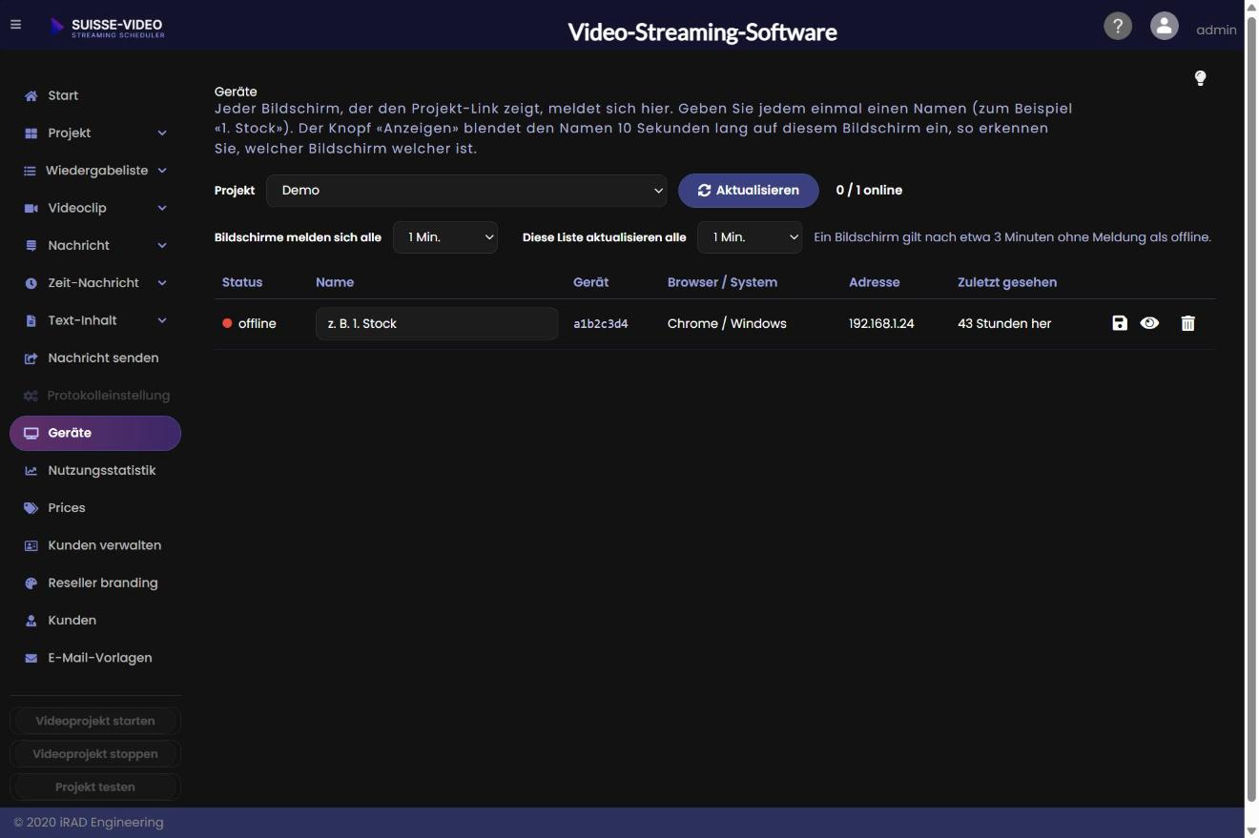Click the Suisse-Video logo
Image resolution: width=1259 pixels, height=838 pixels.
107,27
